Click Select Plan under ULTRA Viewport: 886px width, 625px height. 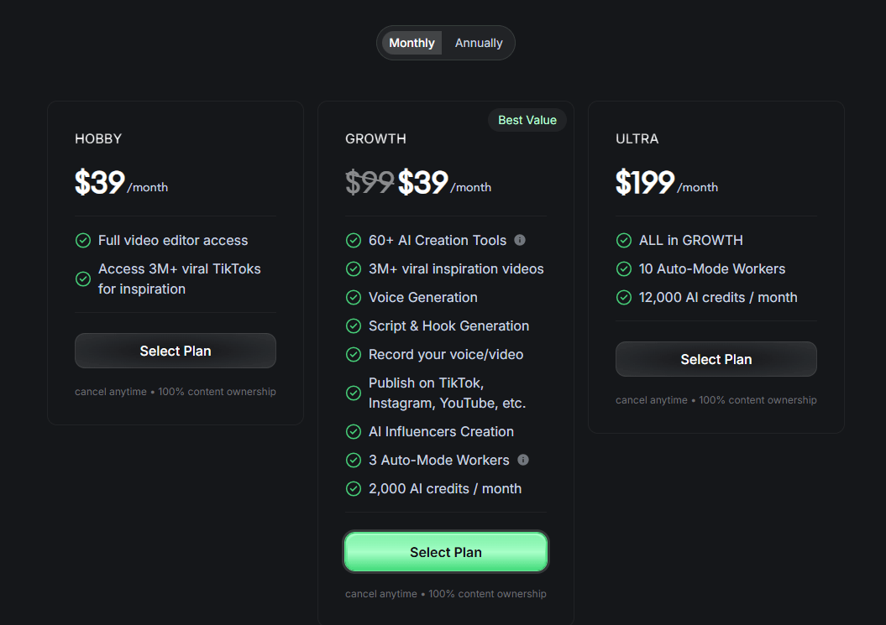point(716,358)
